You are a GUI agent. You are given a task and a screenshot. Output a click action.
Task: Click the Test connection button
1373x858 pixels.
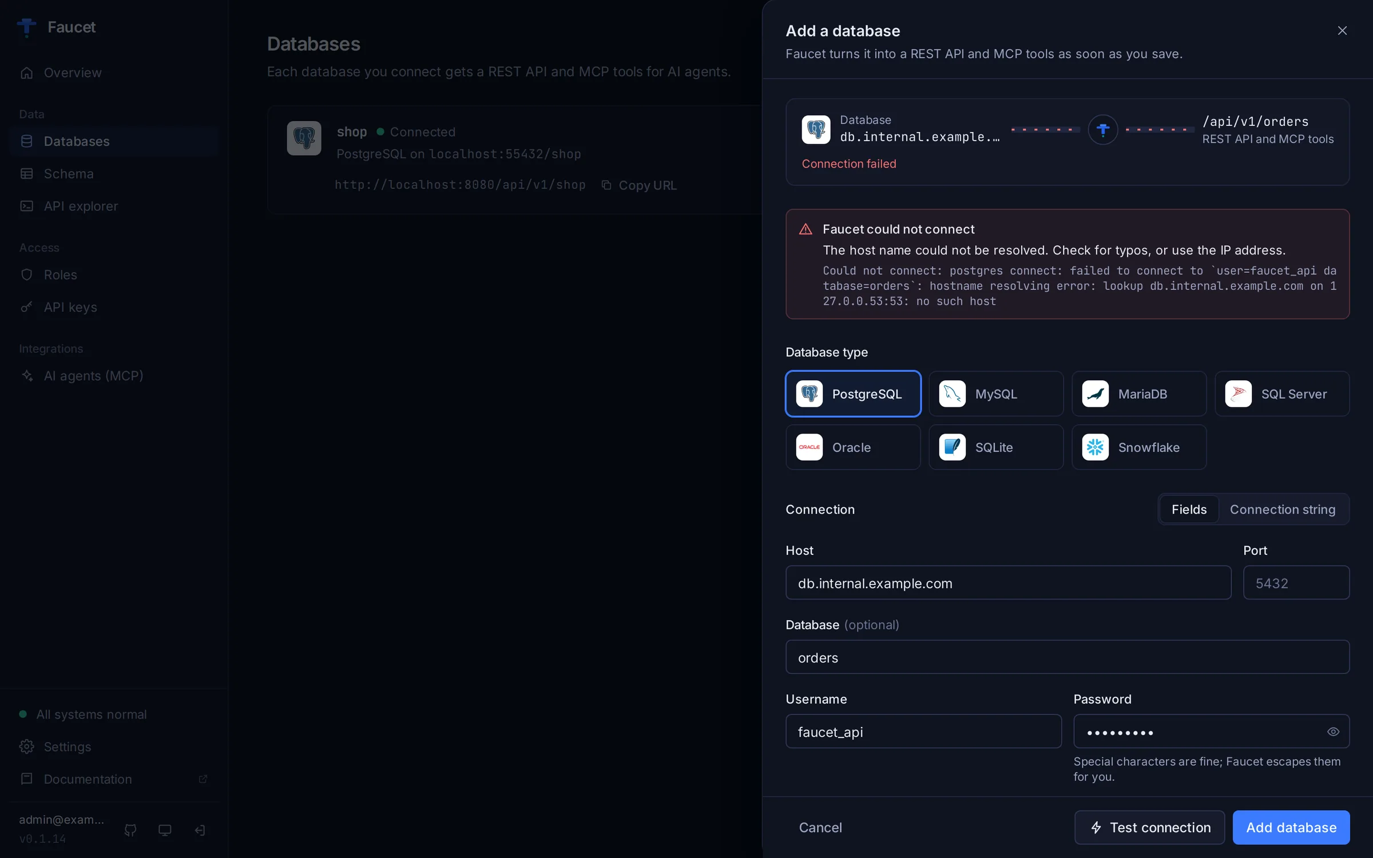coord(1150,827)
